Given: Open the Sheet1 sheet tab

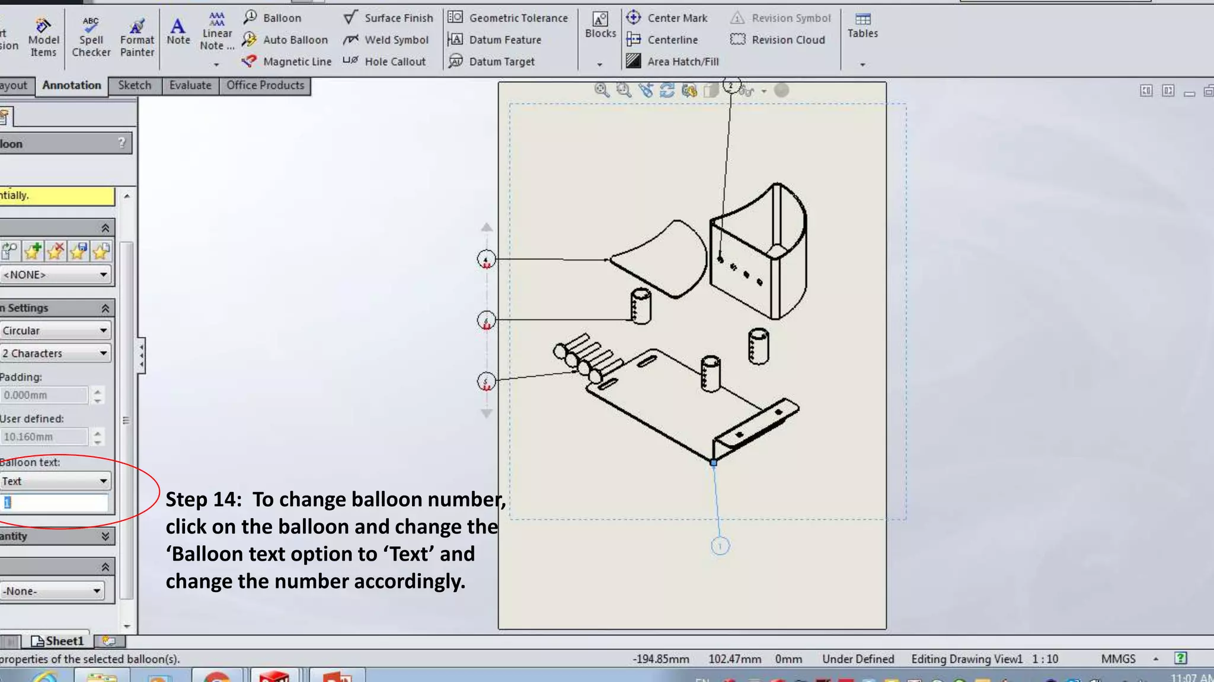Looking at the screenshot, I should click(57, 641).
